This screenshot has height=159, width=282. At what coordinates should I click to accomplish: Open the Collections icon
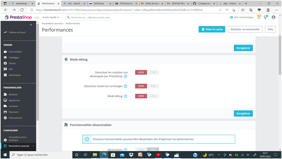pyautogui.click(x=251, y=10)
